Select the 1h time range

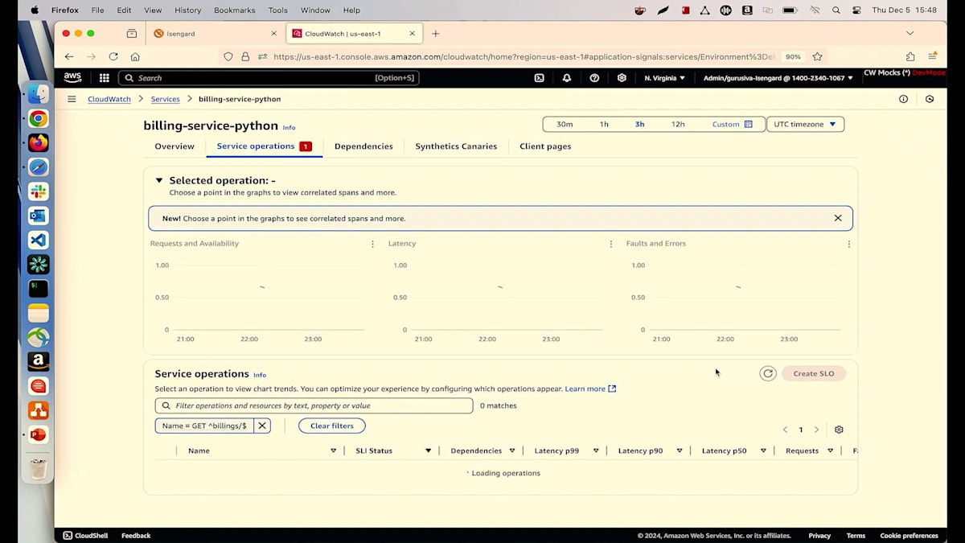604,125
